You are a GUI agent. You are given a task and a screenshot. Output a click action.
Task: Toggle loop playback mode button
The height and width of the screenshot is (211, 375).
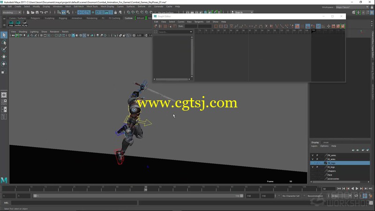356,196
